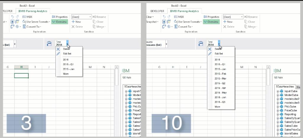Click the Convert To icon in right window ribbon
This screenshot has height=138, width=303.
click(x=176, y=27)
